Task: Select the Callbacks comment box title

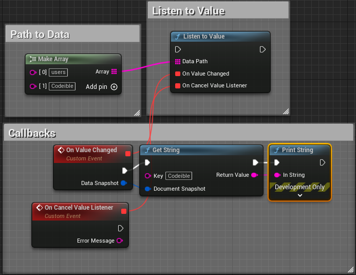Action: click(x=32, y=133)
